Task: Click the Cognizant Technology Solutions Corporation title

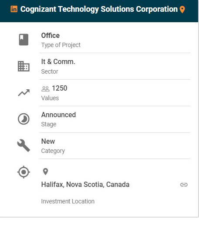Action: [x=99, y=9]
